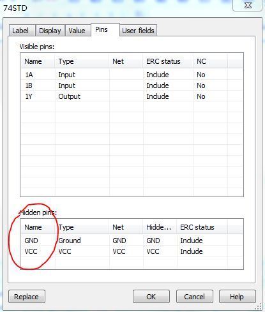Image resolution: width=265 pixels, height=312 pixels.
Task: Select the Pins tab
Action: point(105,29)
